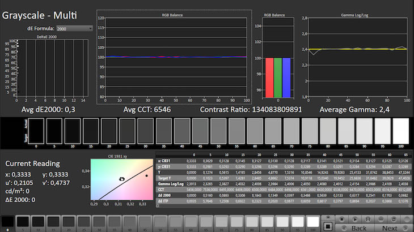Screen dimensions: 414x232
Task: Click the pattern-hold icon beside the play button
Action: pos(367,219)
